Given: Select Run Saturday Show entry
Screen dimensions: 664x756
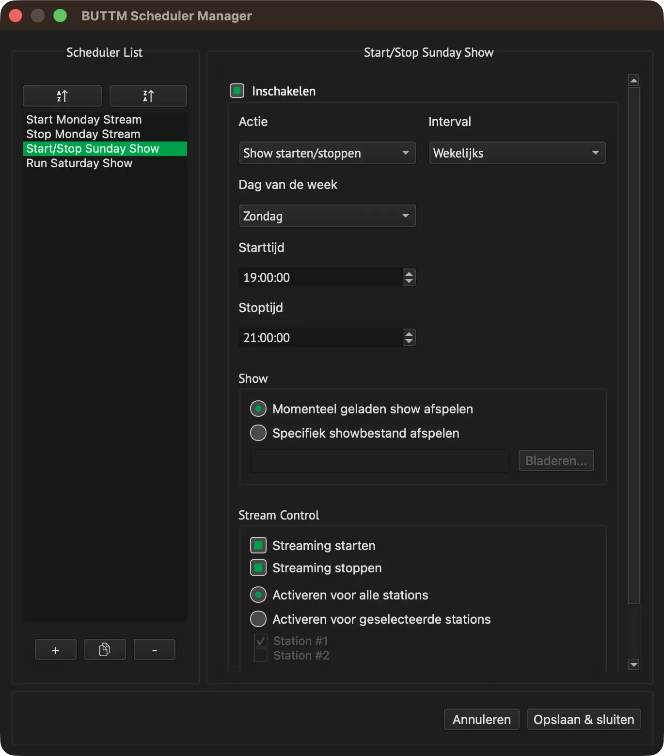Looking at the screenshot, I should 105,163.
